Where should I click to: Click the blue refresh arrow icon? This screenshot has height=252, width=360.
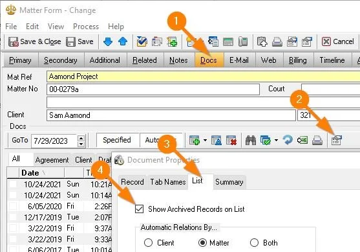click(288, 140)
